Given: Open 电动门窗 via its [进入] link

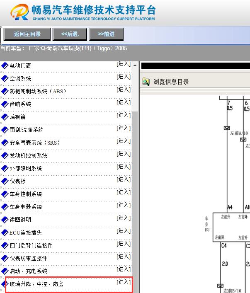Looking at the screenshot, I should 124,64.
